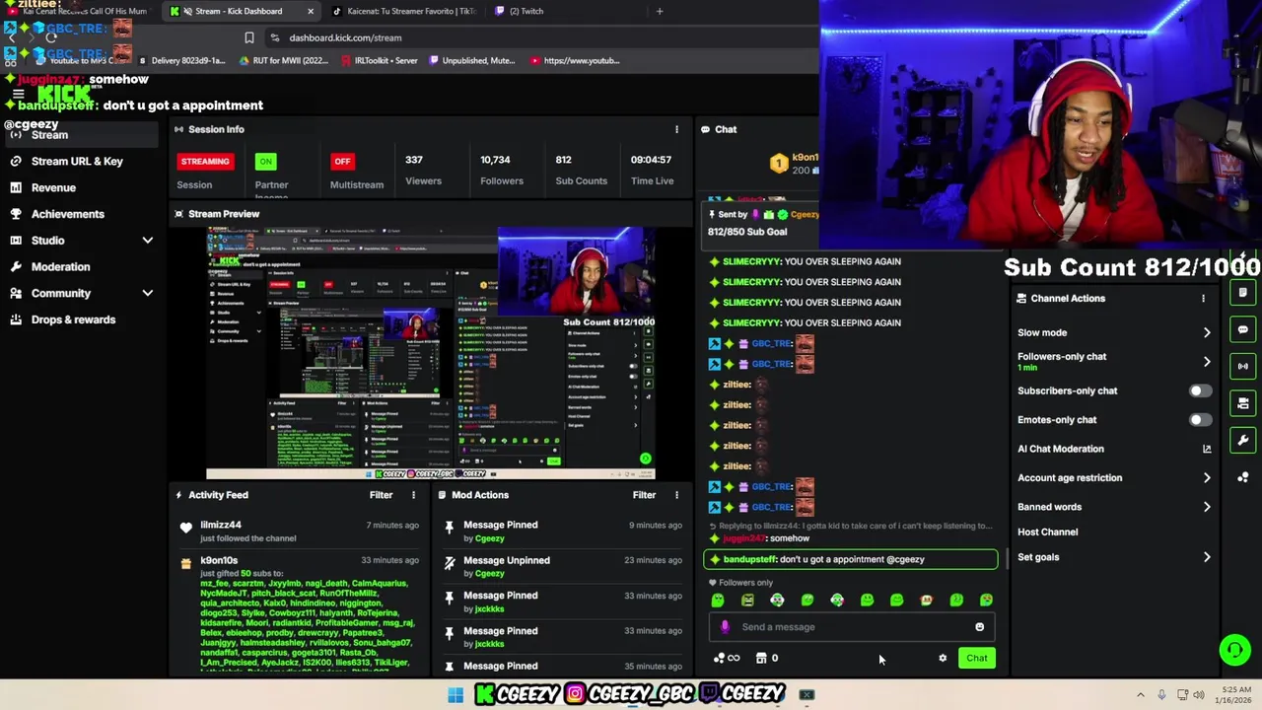Switch to the Twitch browser tab
This screenshot has width=1262, height=710.
527,11
